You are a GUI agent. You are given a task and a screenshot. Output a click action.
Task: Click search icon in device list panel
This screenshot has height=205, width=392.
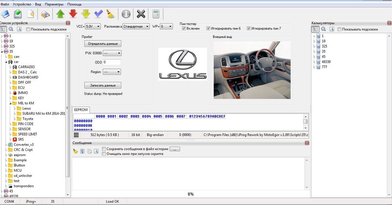(x=11, y=29)
